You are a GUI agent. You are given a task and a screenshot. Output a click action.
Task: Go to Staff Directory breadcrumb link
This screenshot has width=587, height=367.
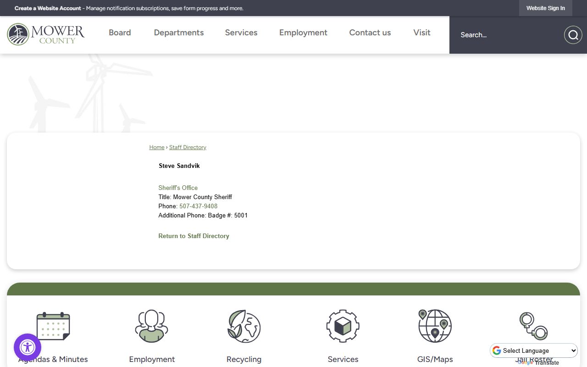(x=188, y=147)
